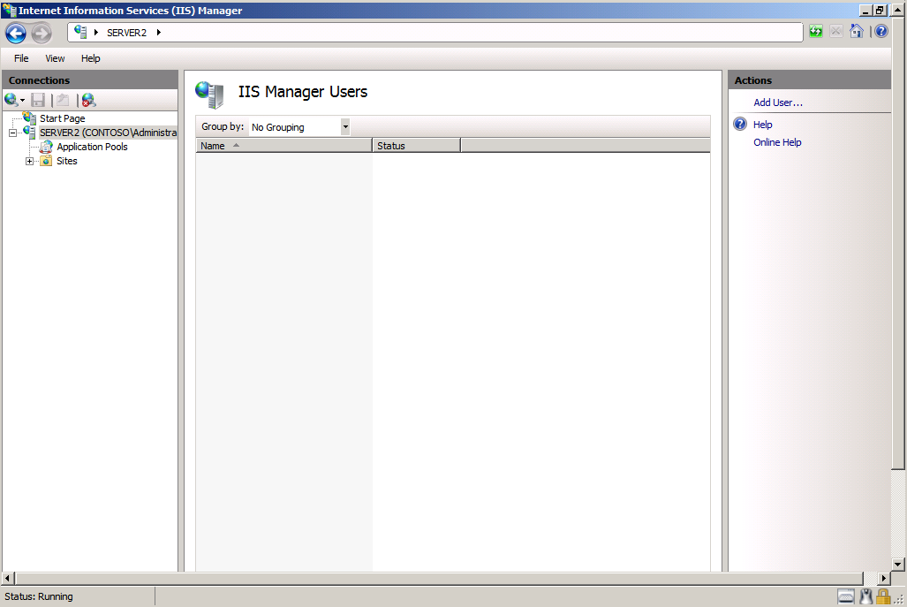
Task: Click the Help link in Actions pane
Action: (762, 125)
